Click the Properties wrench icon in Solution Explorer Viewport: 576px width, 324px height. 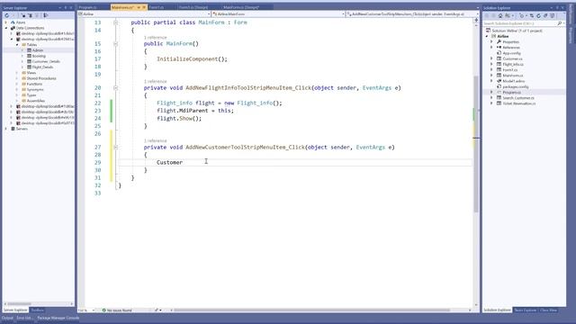[x=499, y=42]
